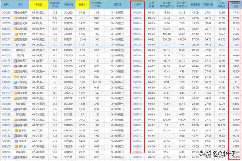242x161 pixels.
Task: Click the 181.22 closing price cell
Action: 222,39
